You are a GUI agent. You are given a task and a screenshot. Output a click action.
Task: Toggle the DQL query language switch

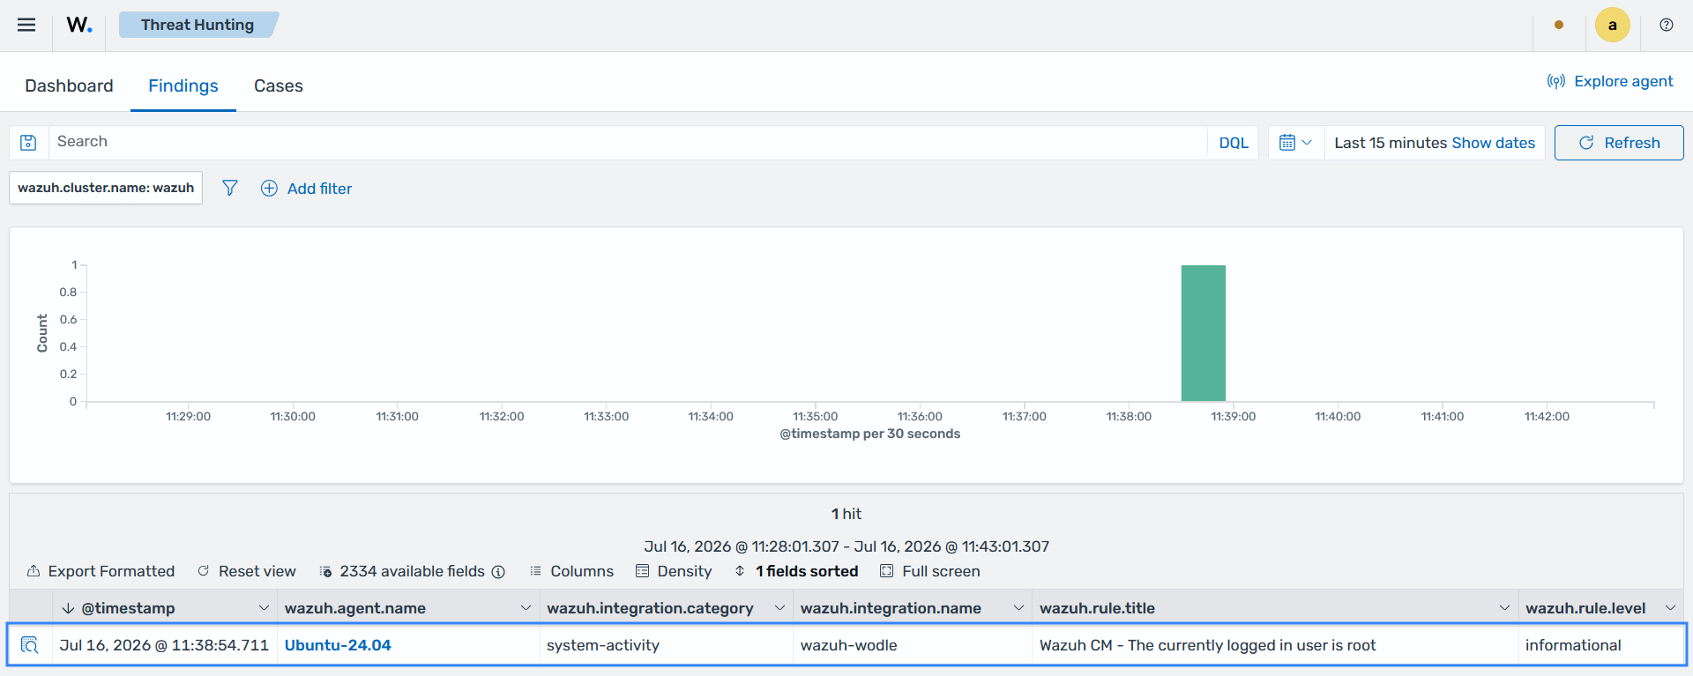[1234, 143]
